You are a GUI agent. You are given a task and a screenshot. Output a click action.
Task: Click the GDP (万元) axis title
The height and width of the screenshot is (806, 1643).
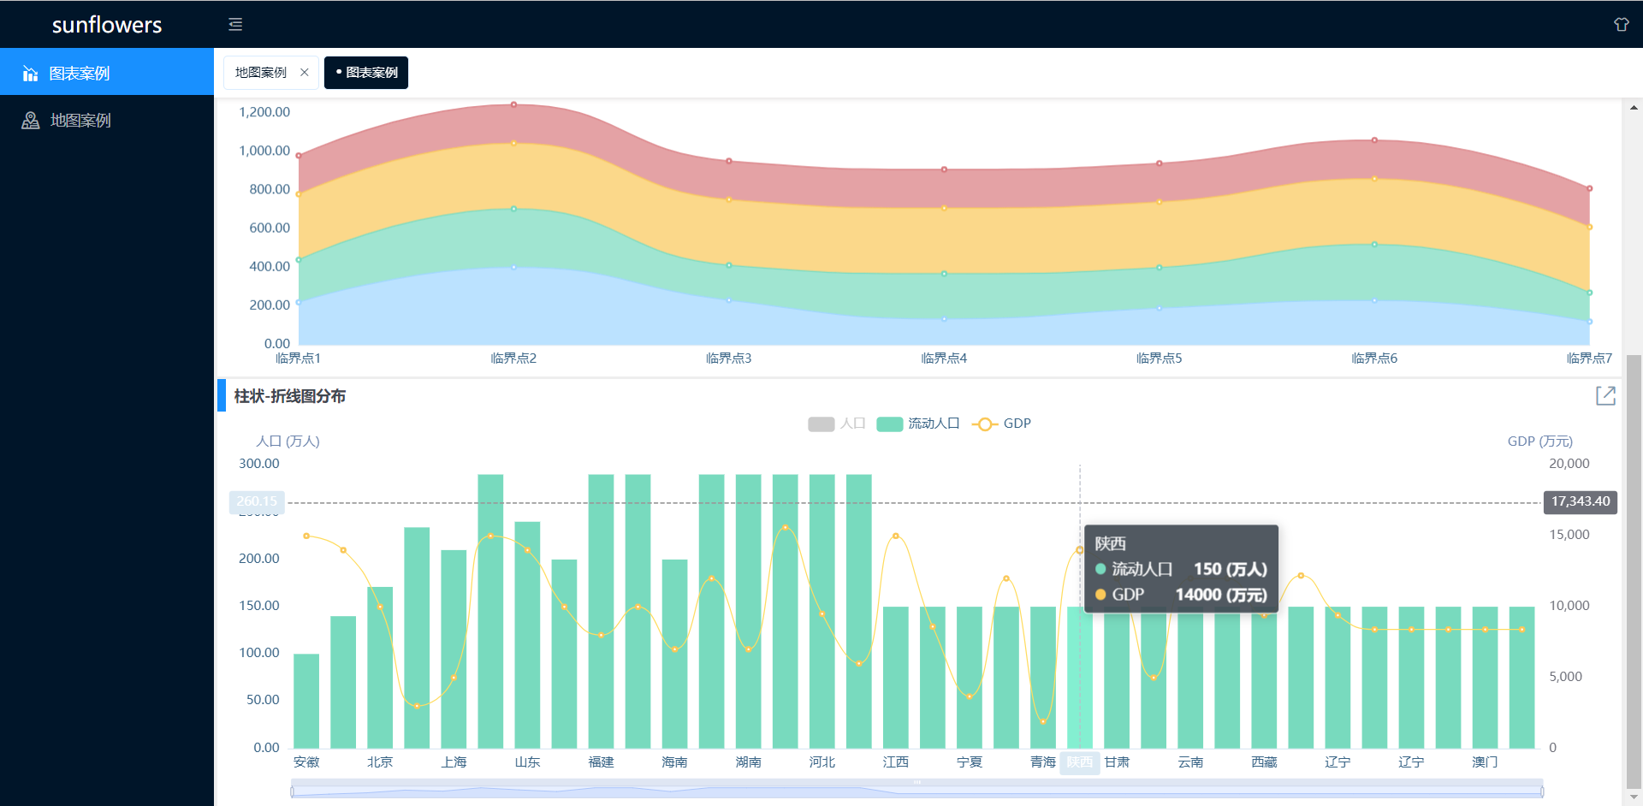coord(1539,442)
